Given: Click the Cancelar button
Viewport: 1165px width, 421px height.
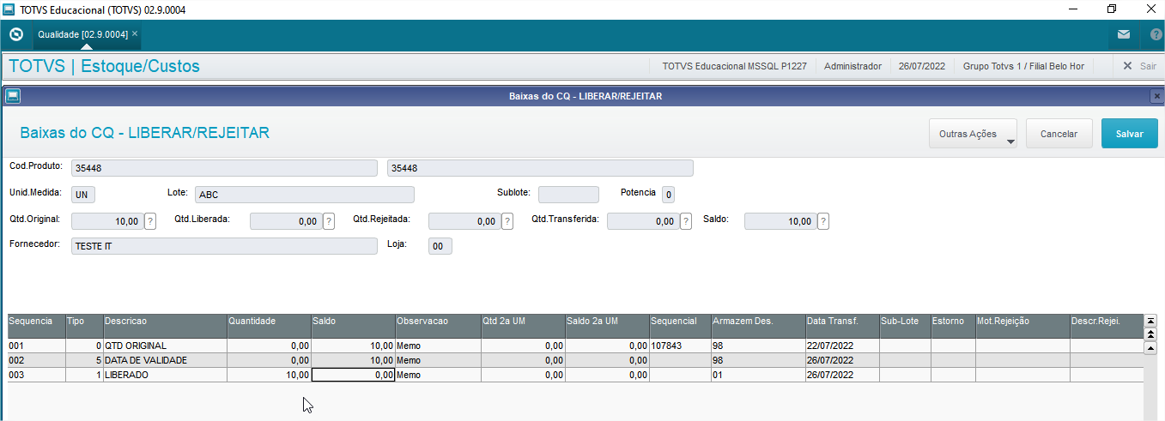Looking at the screenshot, I should pos(1059,134).
